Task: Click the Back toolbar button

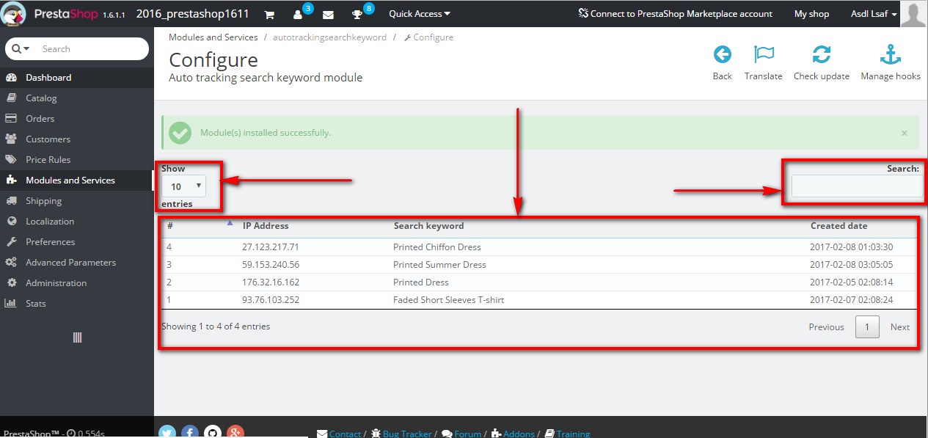Action: (x=723, y=62)
